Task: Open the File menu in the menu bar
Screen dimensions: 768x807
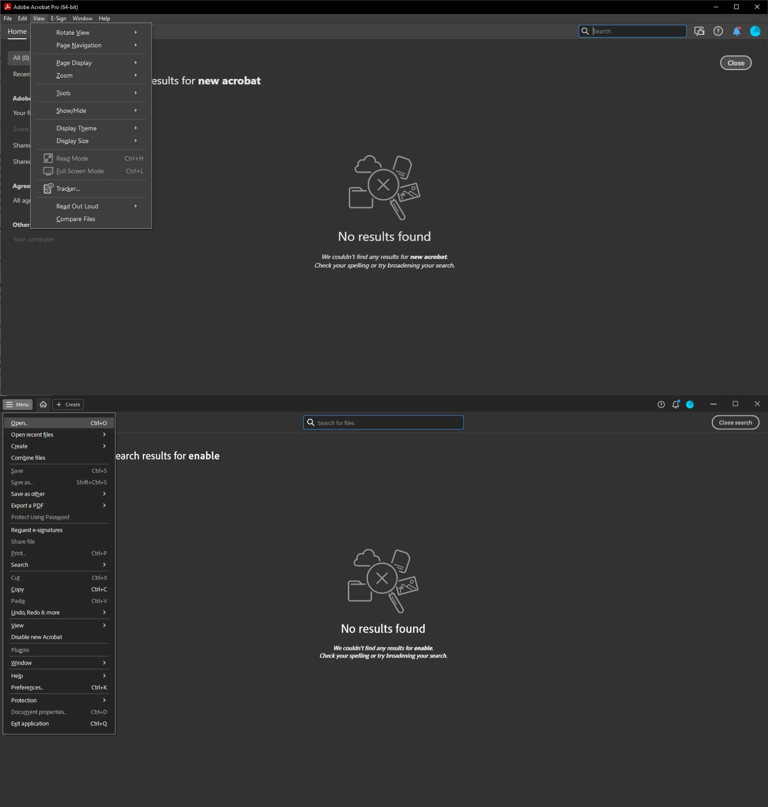Action: tap(8, 18)
